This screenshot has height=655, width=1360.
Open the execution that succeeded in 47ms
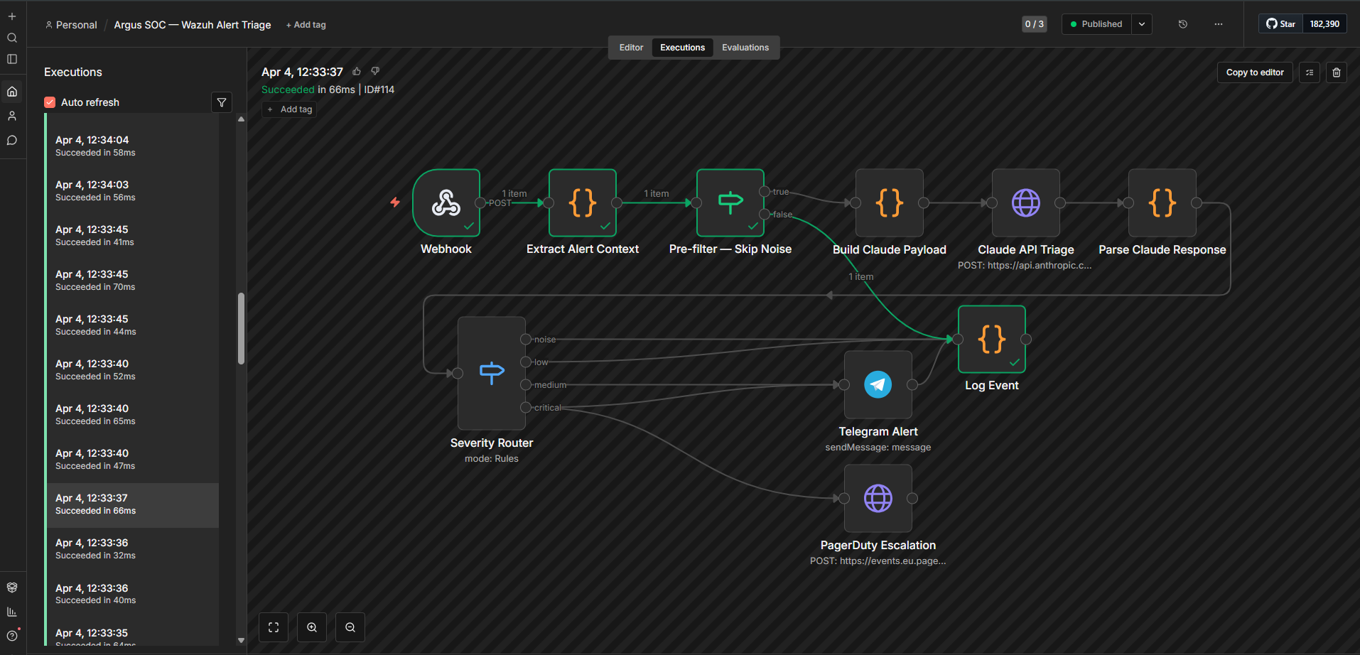tap(133, 460)
